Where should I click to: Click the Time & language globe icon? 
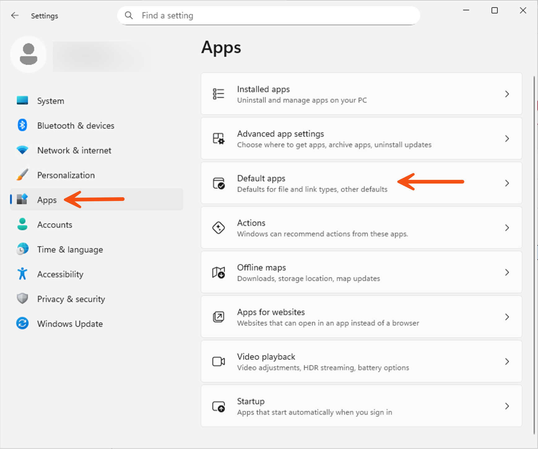point(22,249)
